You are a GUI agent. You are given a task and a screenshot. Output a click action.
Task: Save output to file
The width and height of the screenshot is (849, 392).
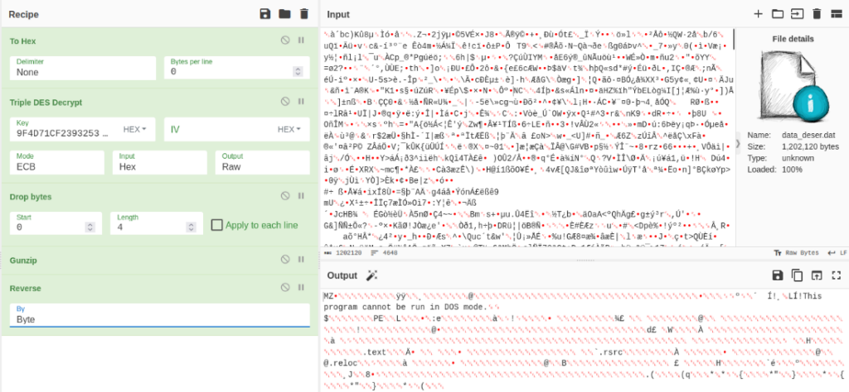click(777, 275)
